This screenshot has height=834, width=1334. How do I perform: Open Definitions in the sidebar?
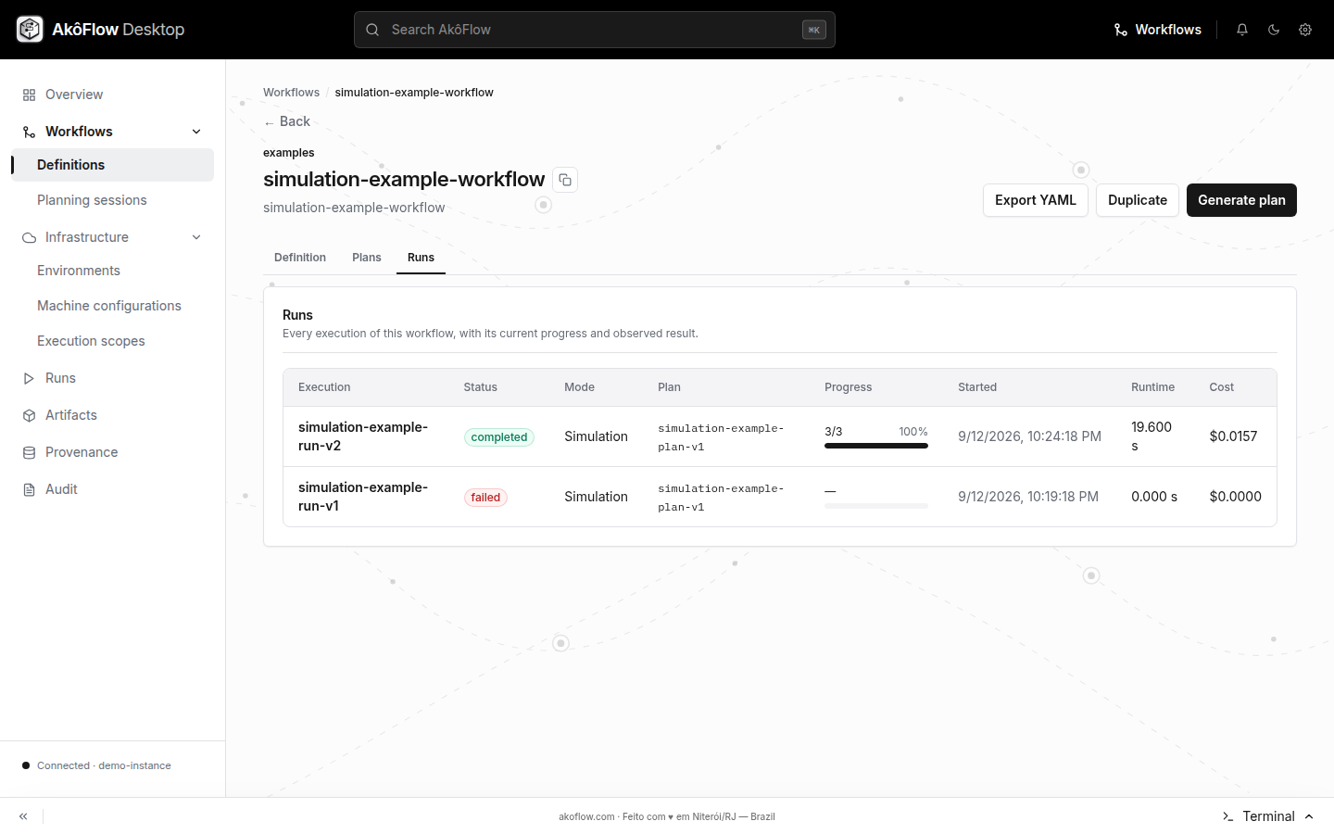coord(112,165)
